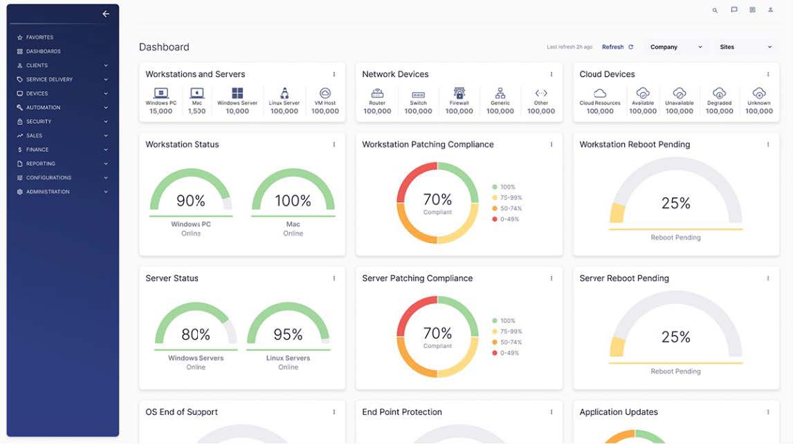793x444 pixels.
Task: Click the Windows PC 90% online gauge
Action: point(191,190)
